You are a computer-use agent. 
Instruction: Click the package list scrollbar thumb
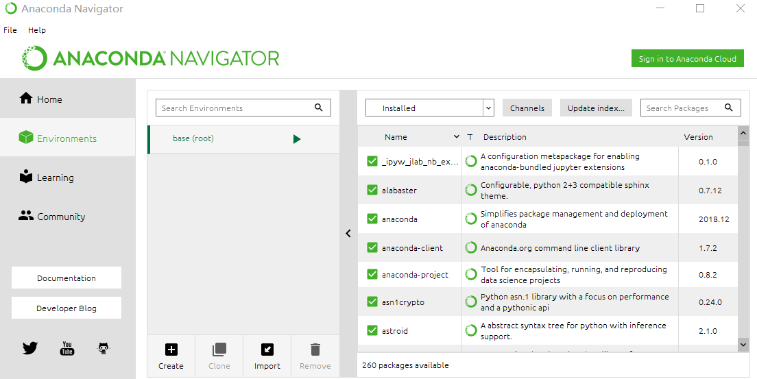tap(743, 143)
